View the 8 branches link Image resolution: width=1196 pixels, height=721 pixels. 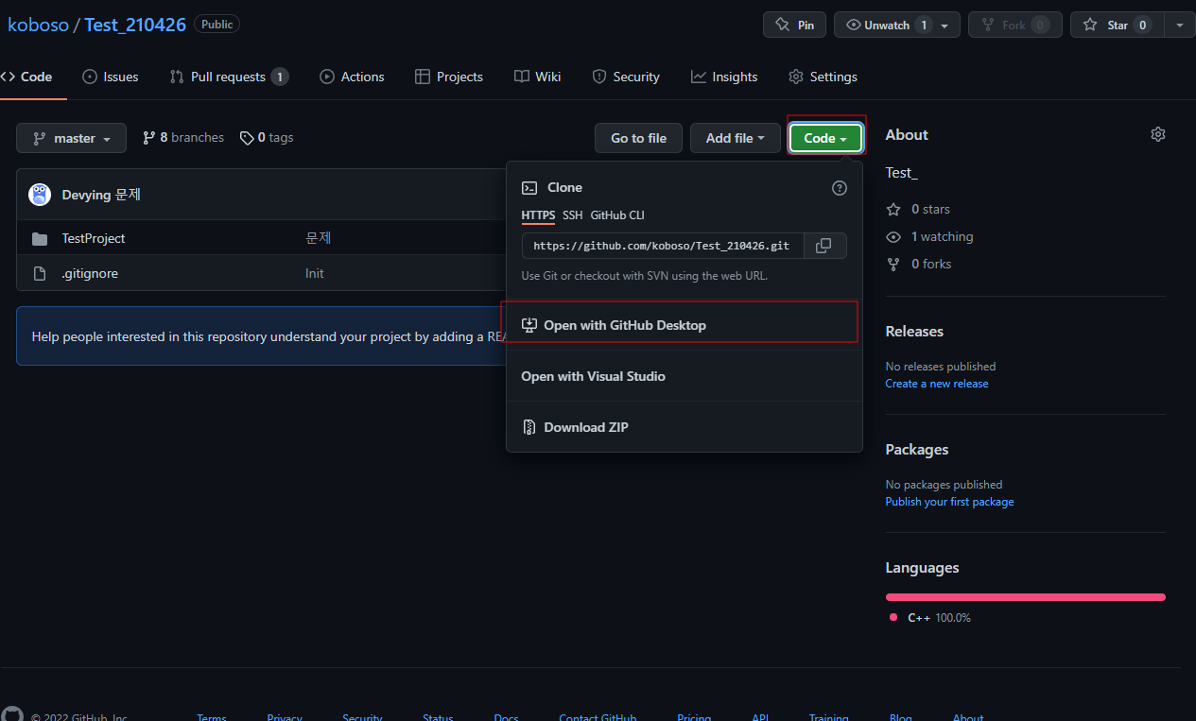[183, 138]
